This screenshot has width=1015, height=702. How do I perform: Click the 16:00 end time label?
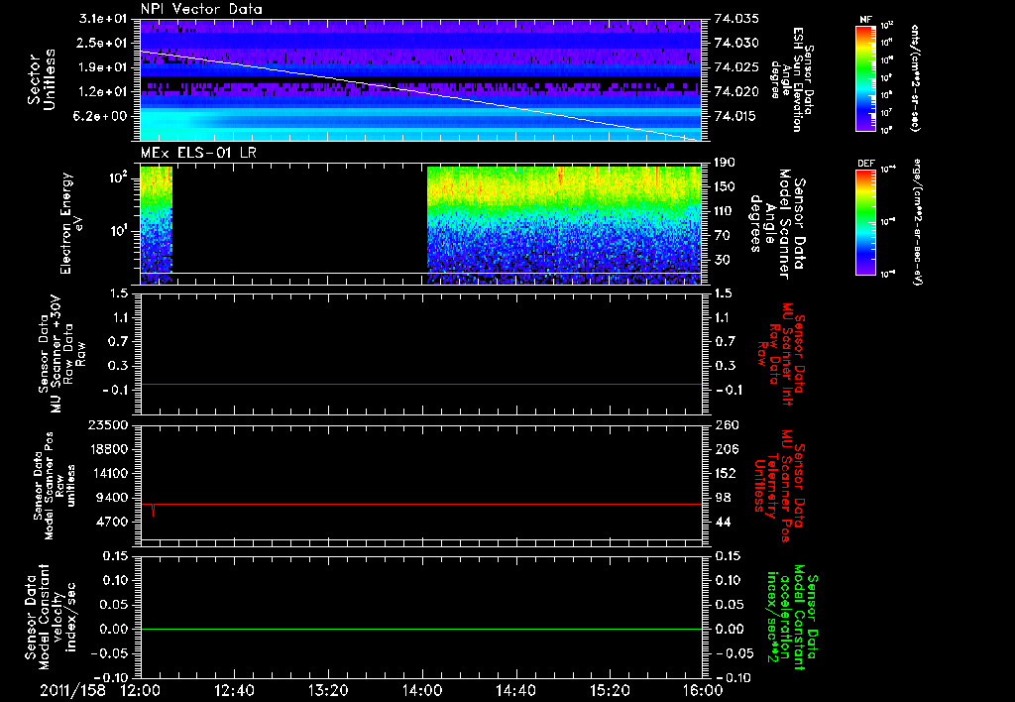(x=702, y=691)
